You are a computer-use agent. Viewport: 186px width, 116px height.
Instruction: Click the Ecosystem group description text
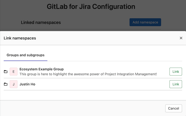point(88,74)
